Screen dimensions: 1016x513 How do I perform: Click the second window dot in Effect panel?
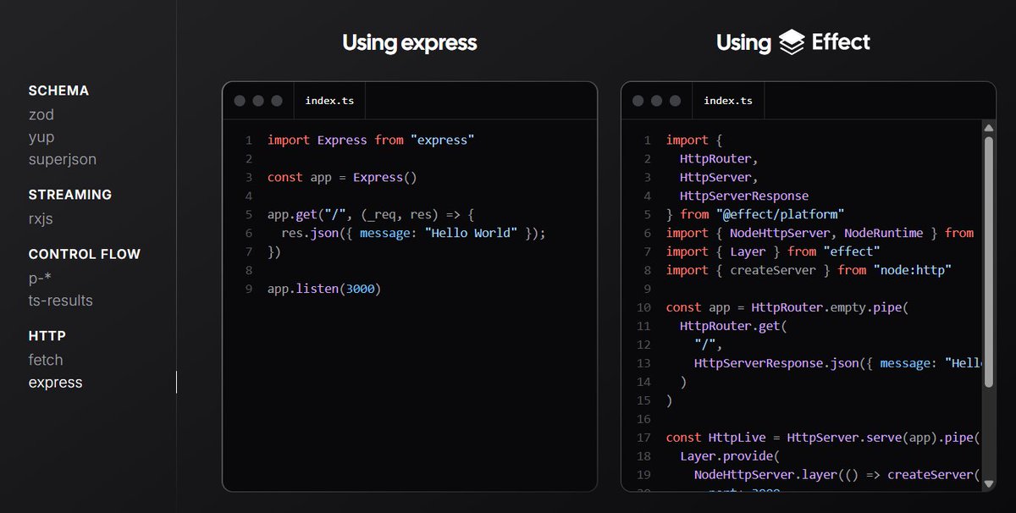pos(656,101)
